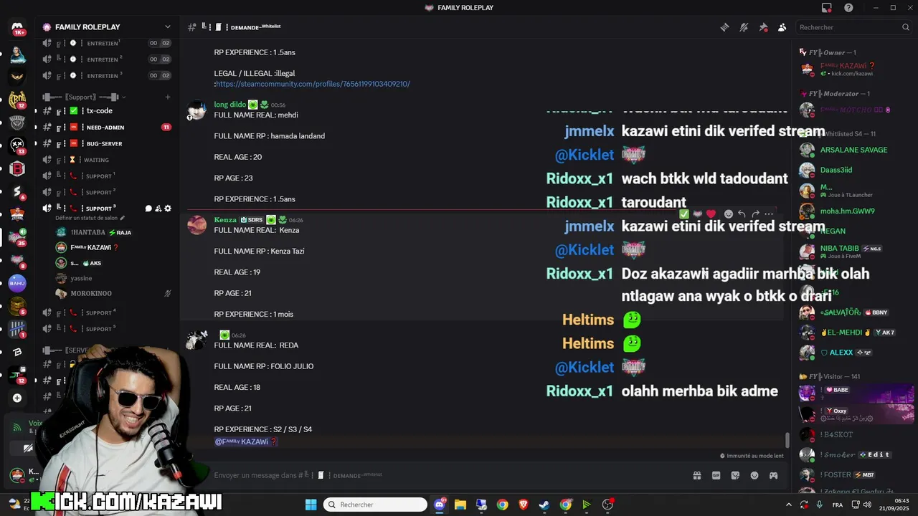The width and height of the screenshot is (918, 516).
Task: Open chat of SUPPORT 3 voice channel
Action: point(148,209)
